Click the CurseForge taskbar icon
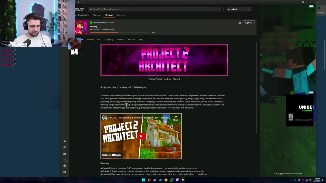This screenshot has height=183, width=326. (x=183, y=180)
